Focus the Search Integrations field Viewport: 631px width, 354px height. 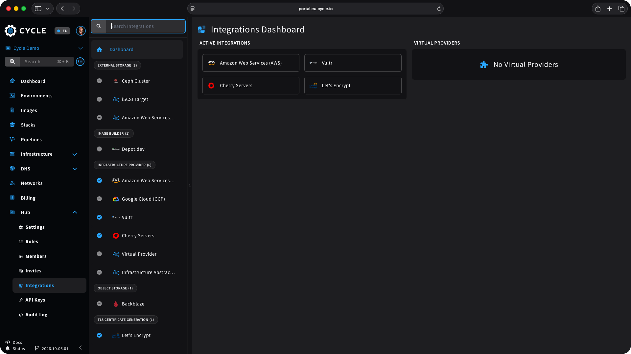coord(146,26)
